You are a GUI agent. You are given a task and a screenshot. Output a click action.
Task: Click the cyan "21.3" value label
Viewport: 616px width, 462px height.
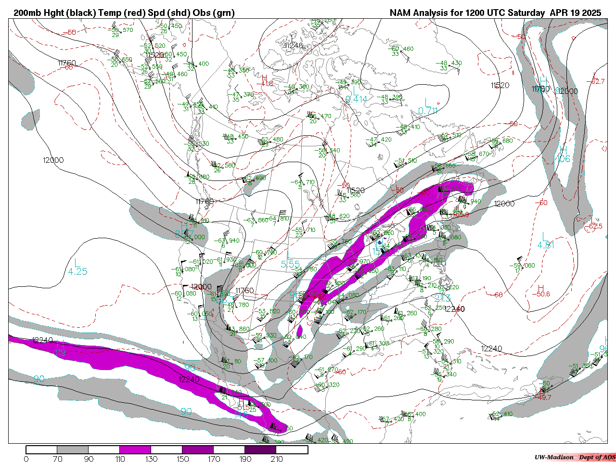pos(442,298)
